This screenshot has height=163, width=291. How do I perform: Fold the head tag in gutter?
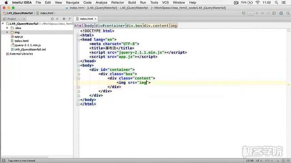click(79, 39)
